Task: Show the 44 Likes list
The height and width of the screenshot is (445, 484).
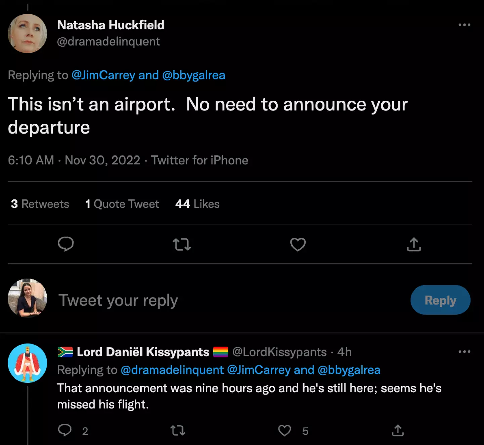Action: 197,204
